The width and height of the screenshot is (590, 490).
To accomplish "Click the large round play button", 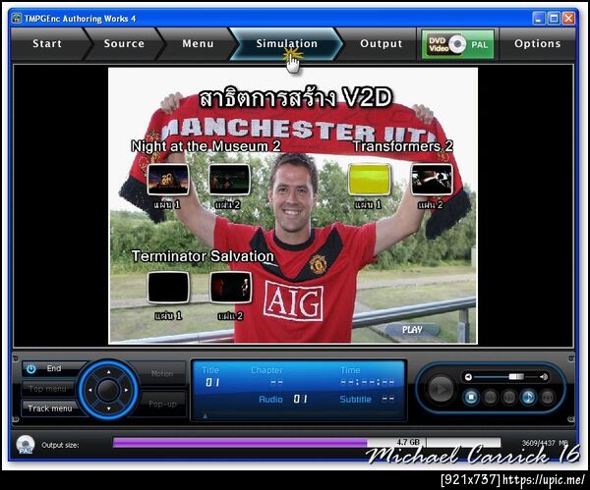I will (x=441, y=389).
